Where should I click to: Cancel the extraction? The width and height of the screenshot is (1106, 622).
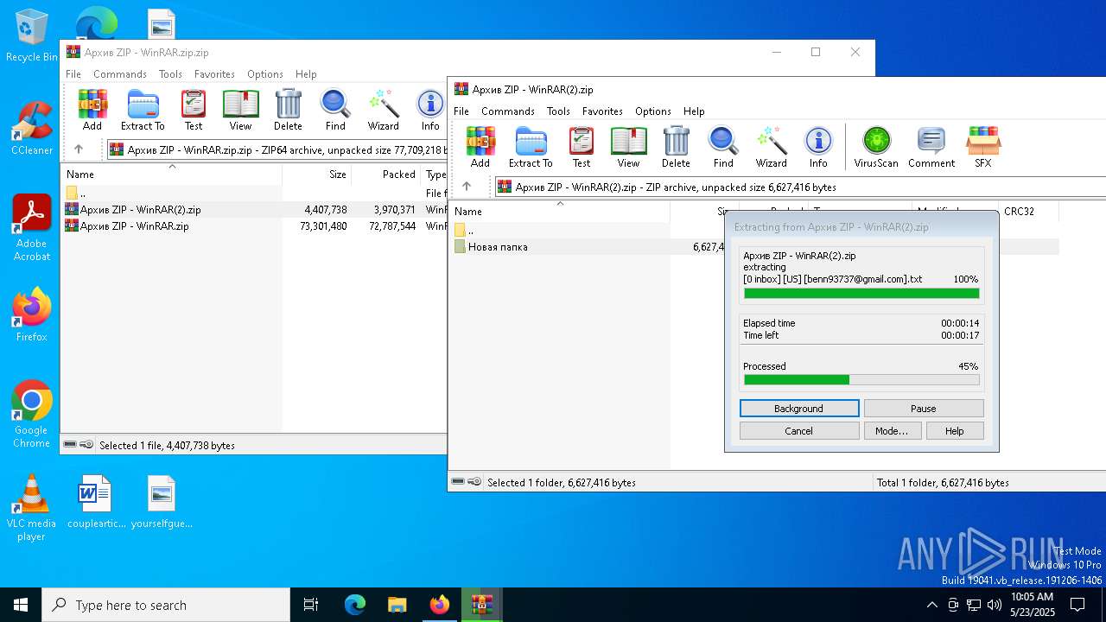799,431
